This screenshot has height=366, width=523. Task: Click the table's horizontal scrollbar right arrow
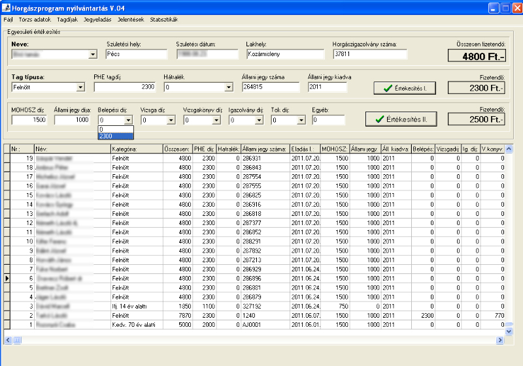click(x=500, y=340)
